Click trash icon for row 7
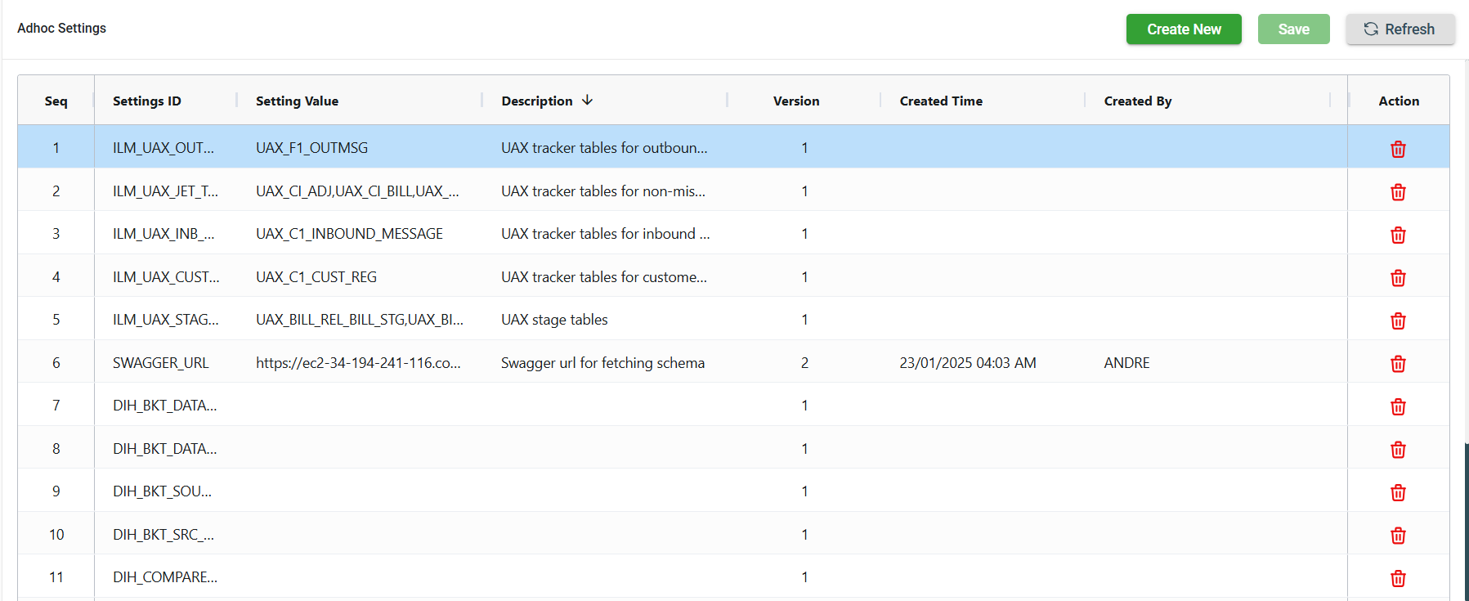 (1398, 406)
